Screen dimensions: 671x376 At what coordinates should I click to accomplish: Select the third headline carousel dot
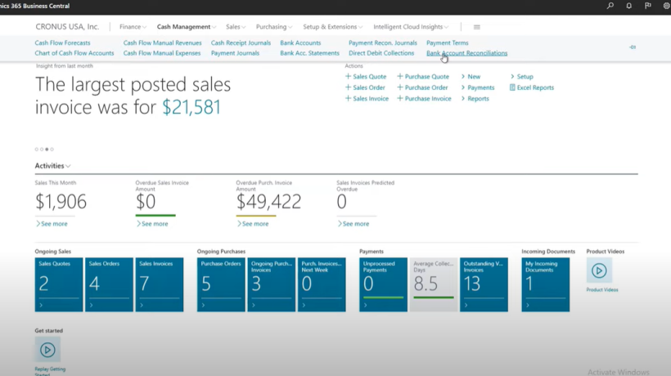point(47,149)
